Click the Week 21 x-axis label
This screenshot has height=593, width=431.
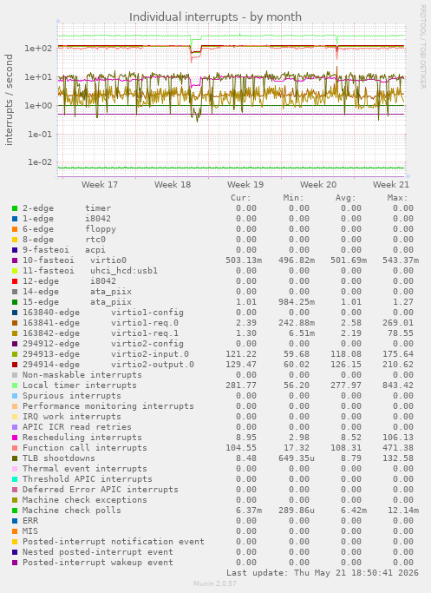click(391, 185)
